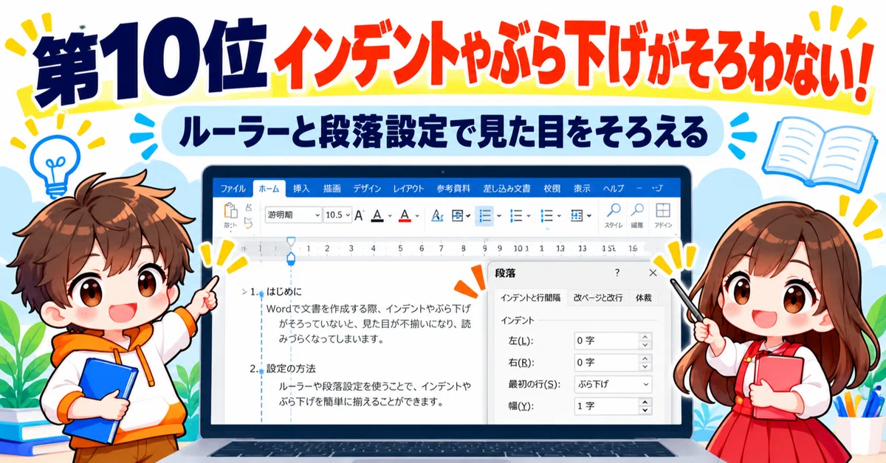Click the numbered list icon
Image resolution: width=886 pixels, height=463 pixels.
(516, 215)
